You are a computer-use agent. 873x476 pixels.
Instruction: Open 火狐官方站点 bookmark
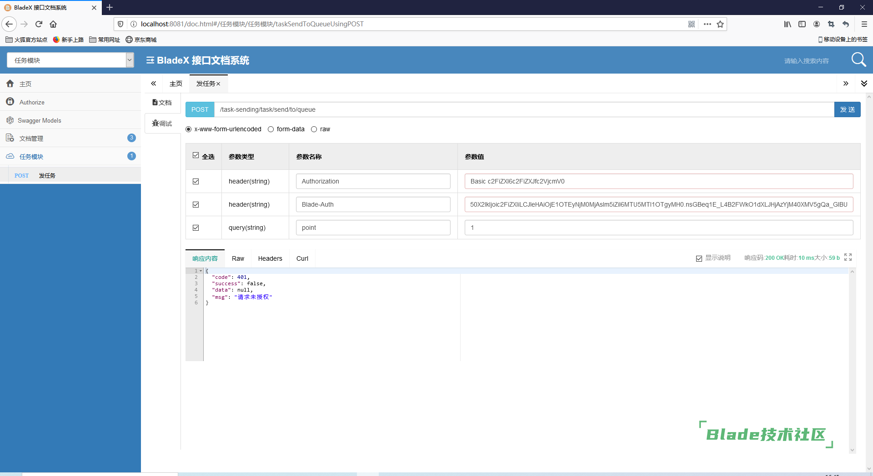[26, 40]
